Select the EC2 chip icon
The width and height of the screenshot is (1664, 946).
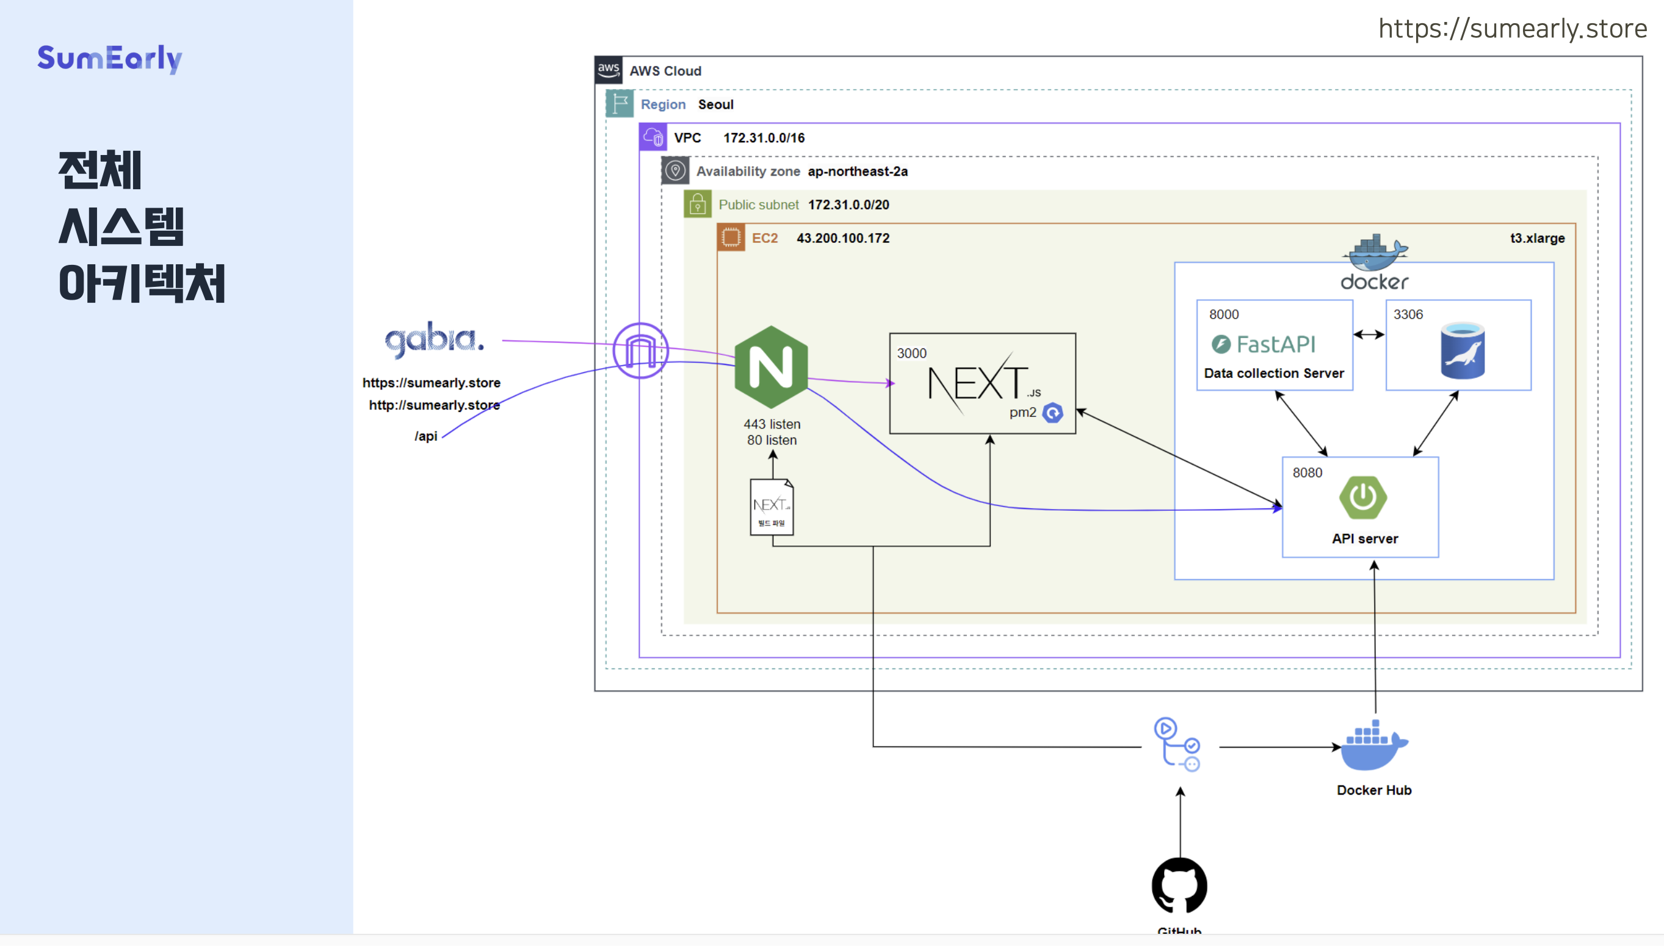point(731,238)
